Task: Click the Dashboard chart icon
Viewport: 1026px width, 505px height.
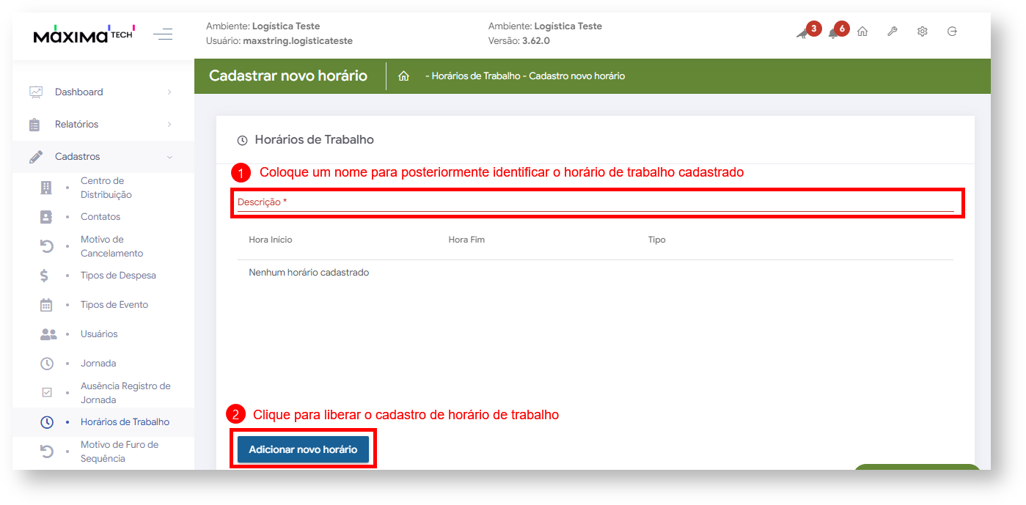Action: pyautogui.click(x=35, y=92)
